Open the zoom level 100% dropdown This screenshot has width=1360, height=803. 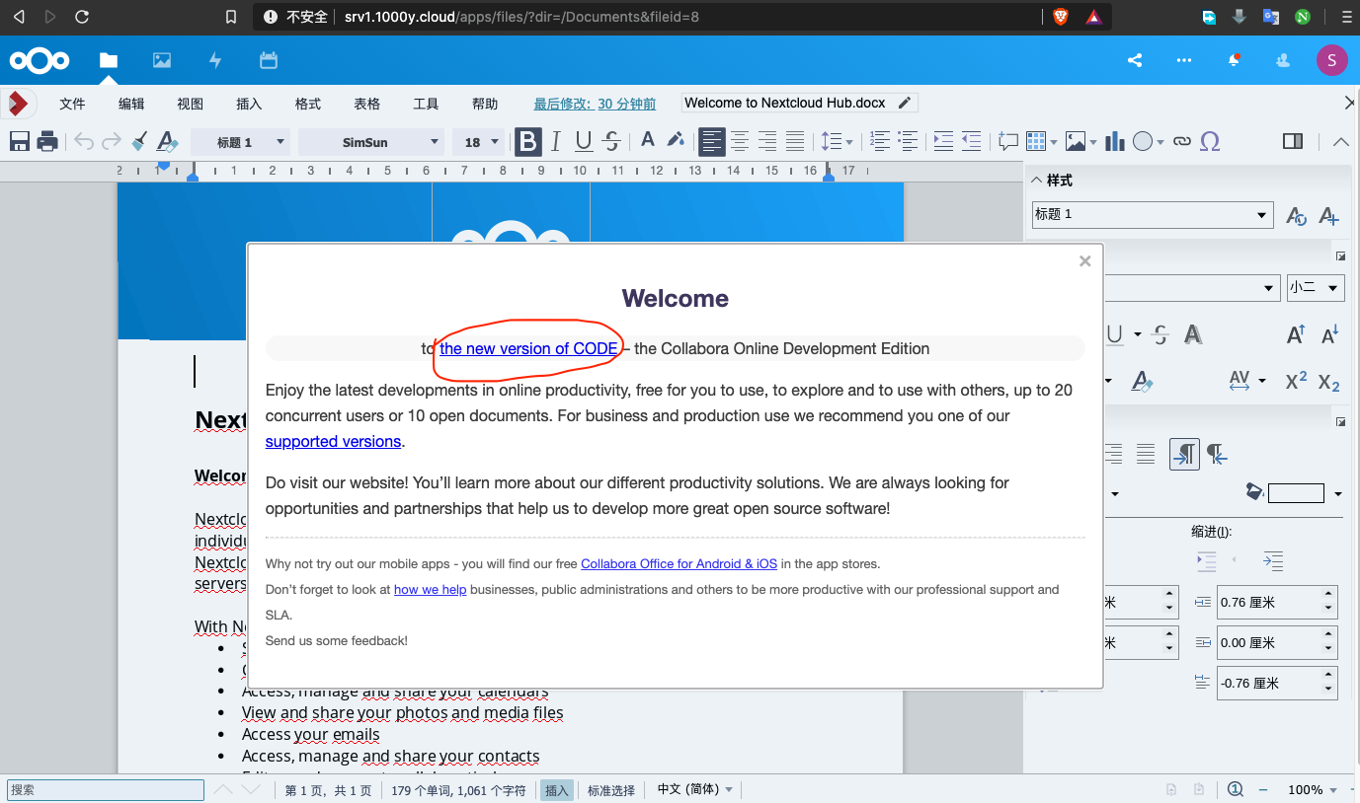click(x=1313, y=789)
